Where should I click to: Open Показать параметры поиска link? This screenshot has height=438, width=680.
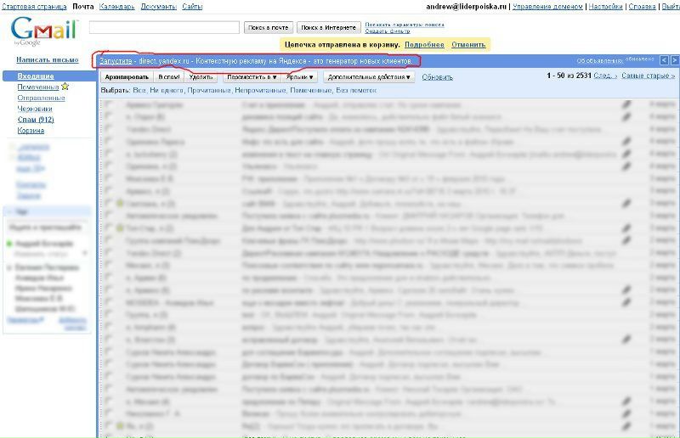coord(405,25)
